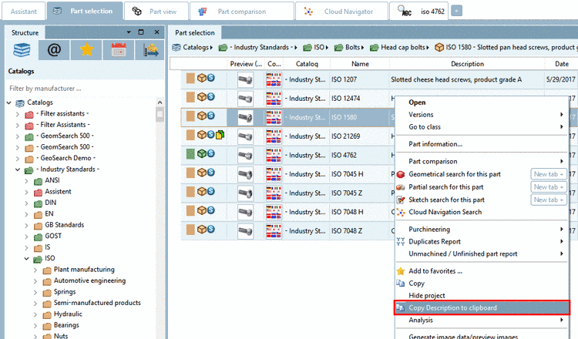
Task: Open favorites star icon in Structure panel
Action: [x=86, y=49]
